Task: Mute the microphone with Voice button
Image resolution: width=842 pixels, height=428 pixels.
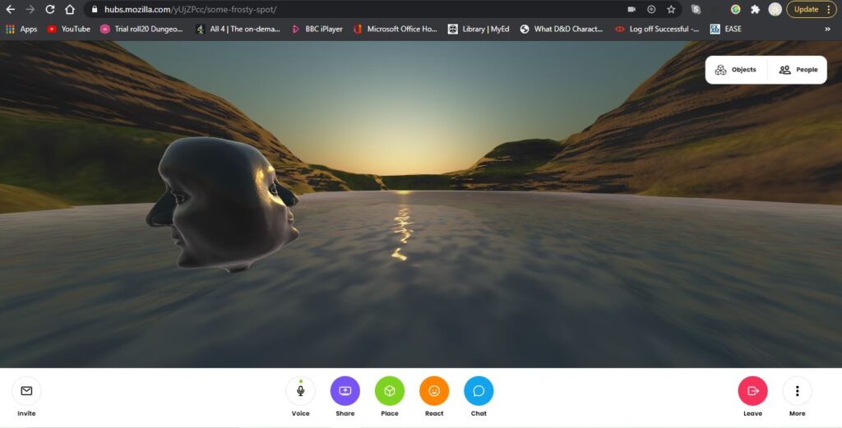Action: click(x=300, y=391)
